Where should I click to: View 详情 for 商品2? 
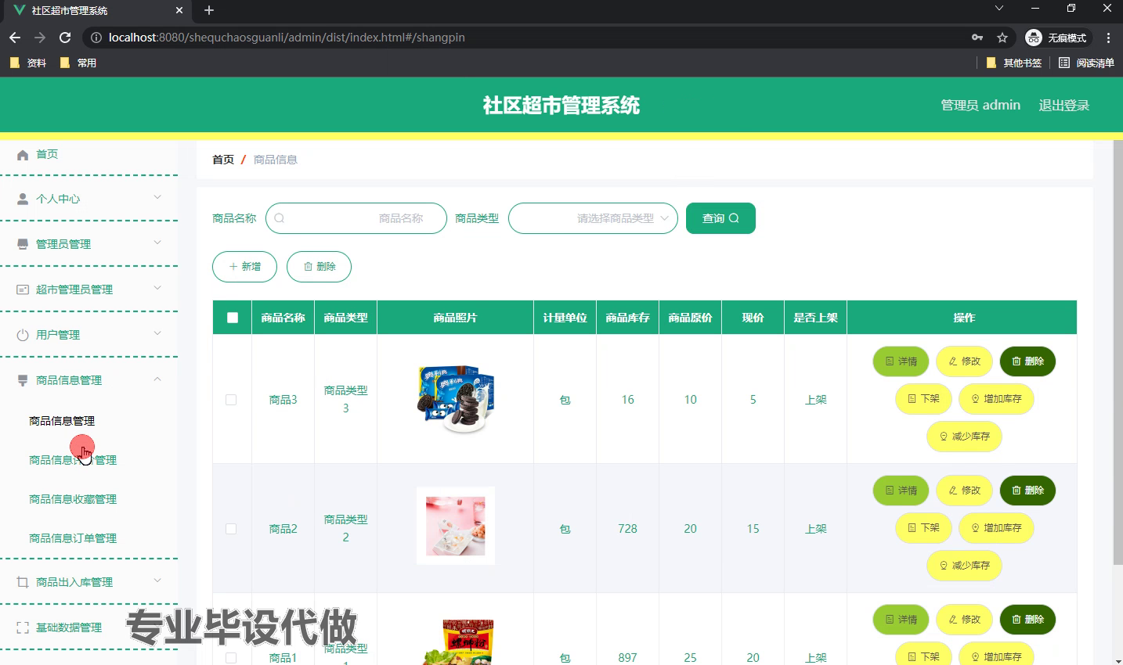coord(901,491)
